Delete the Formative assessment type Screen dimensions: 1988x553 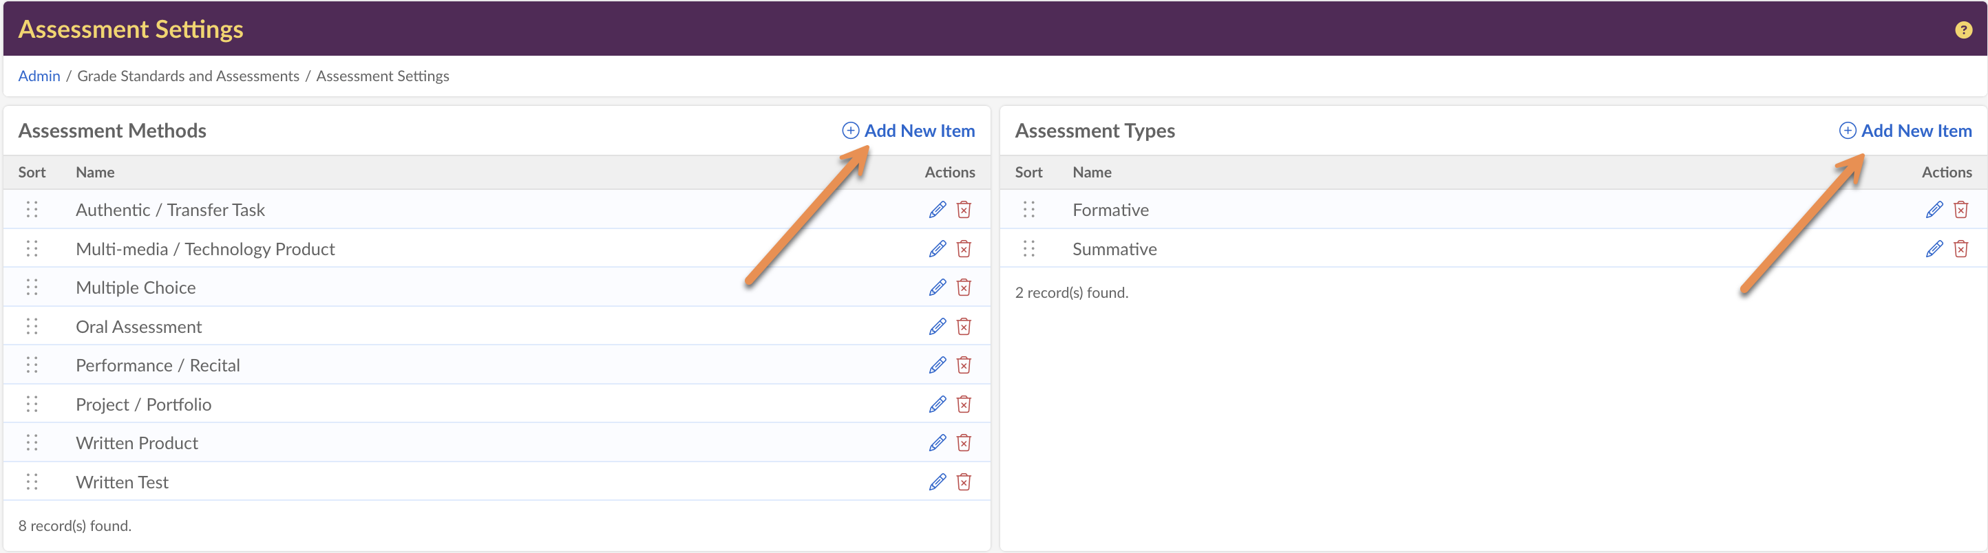pos(1961,210)
